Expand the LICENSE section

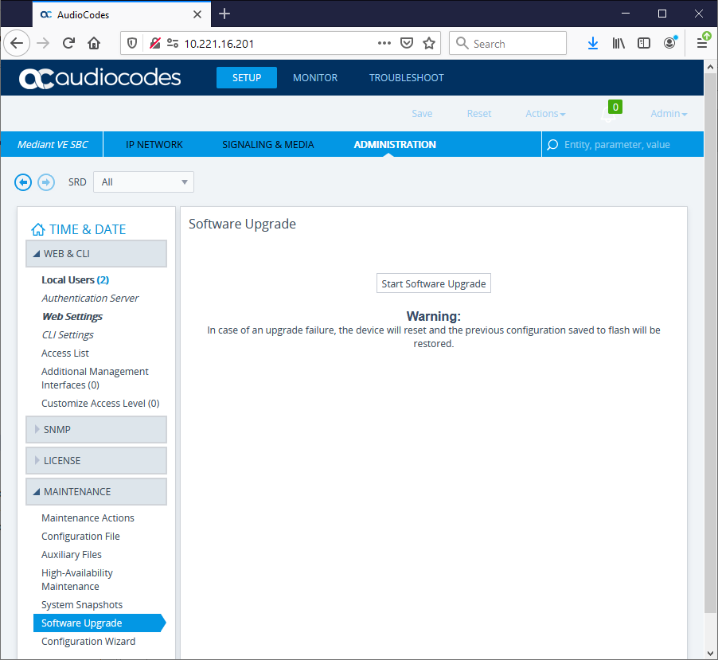click(96, 460)
